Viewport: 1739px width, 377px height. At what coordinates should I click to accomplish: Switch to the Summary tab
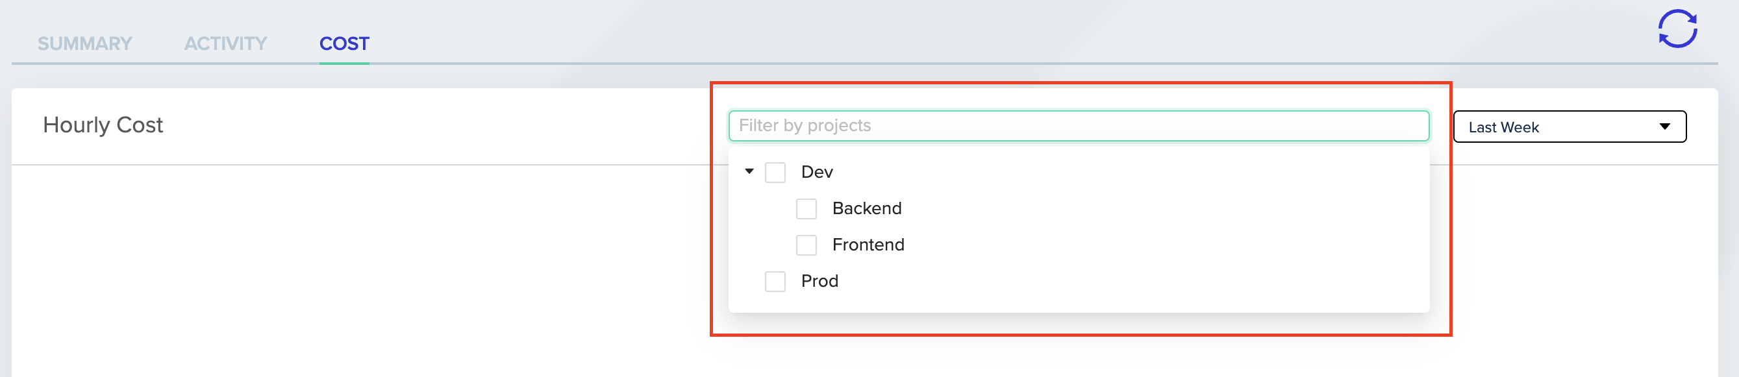point(85,44)
